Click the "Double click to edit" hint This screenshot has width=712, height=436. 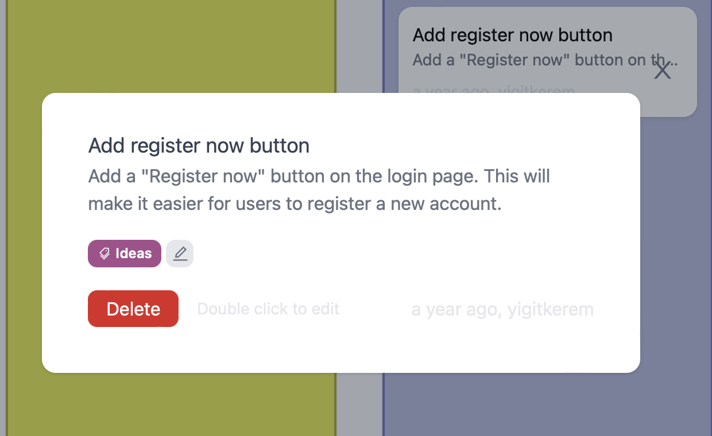click(268, 309)
